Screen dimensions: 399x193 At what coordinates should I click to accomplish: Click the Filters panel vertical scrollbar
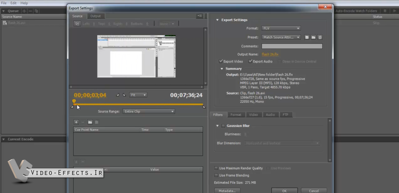[x=330, y=140]
